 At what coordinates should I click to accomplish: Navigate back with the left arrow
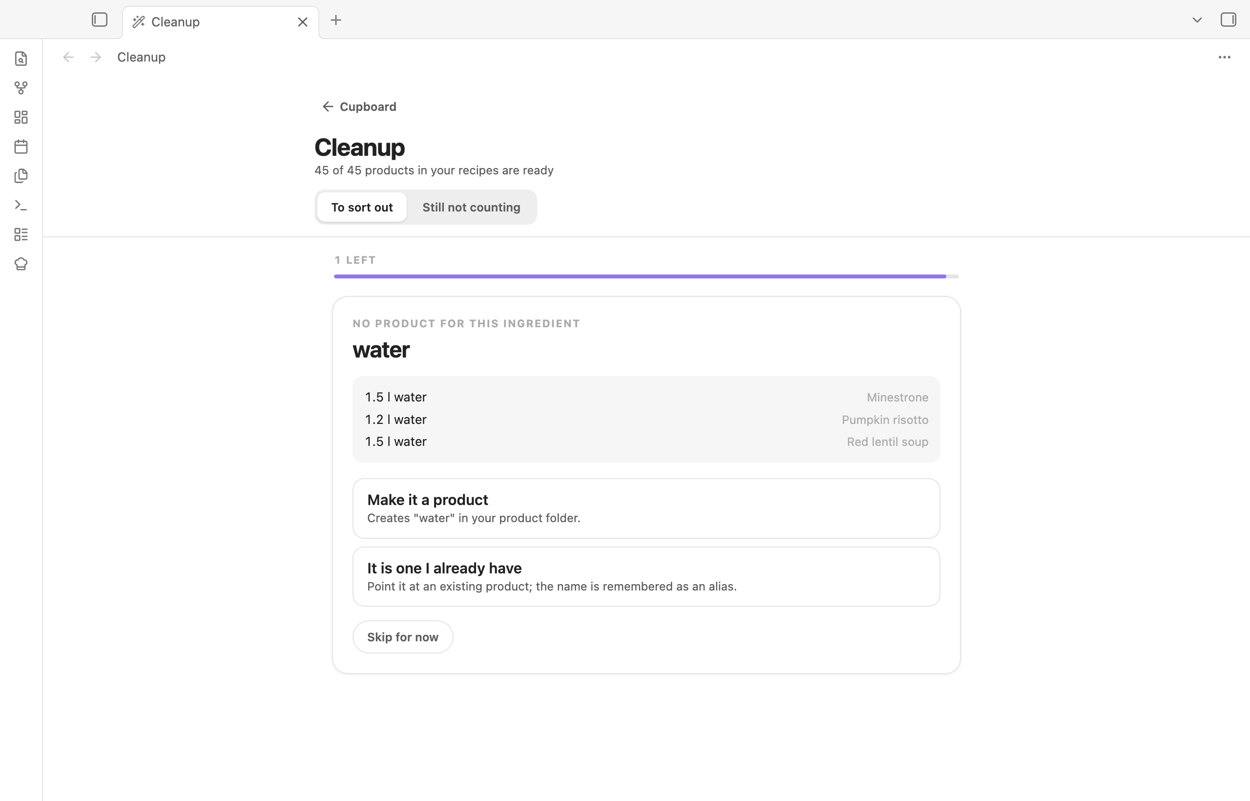coord(68,57)
